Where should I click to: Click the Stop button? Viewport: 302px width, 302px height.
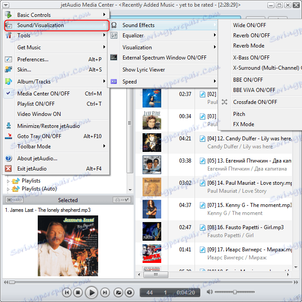tap(78, 293)
